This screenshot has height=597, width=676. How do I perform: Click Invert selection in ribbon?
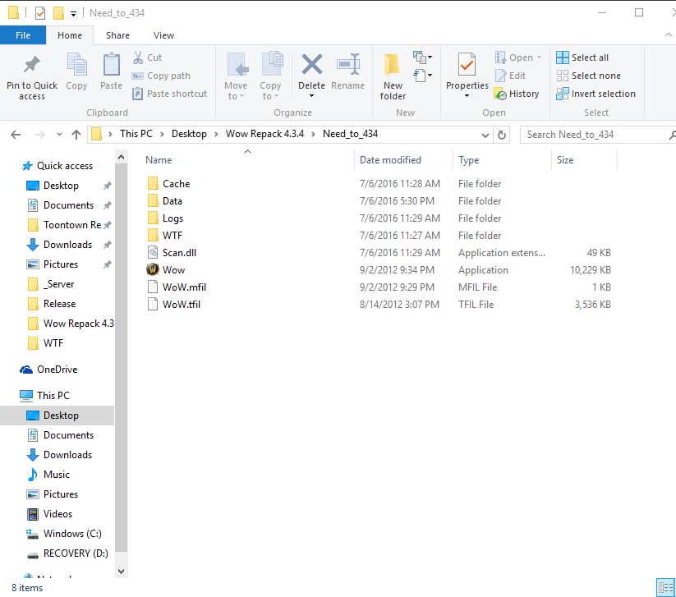[x=596, y=94]
